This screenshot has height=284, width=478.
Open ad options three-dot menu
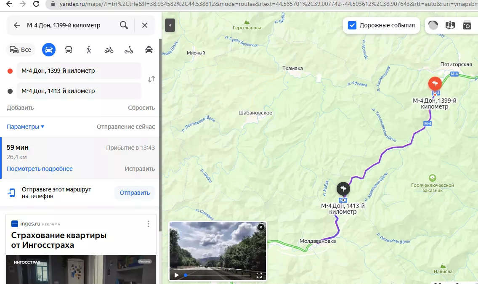(x=149, y=224)
